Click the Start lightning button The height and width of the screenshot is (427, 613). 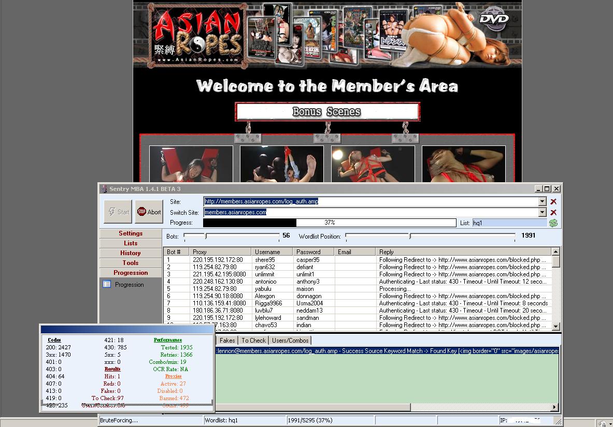[x=118, y=212]
